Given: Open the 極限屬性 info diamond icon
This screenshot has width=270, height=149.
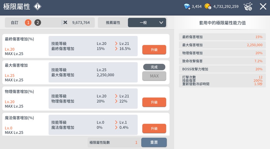Looking at the screenshot, I should pyautogui.click(x=37, y=7).
